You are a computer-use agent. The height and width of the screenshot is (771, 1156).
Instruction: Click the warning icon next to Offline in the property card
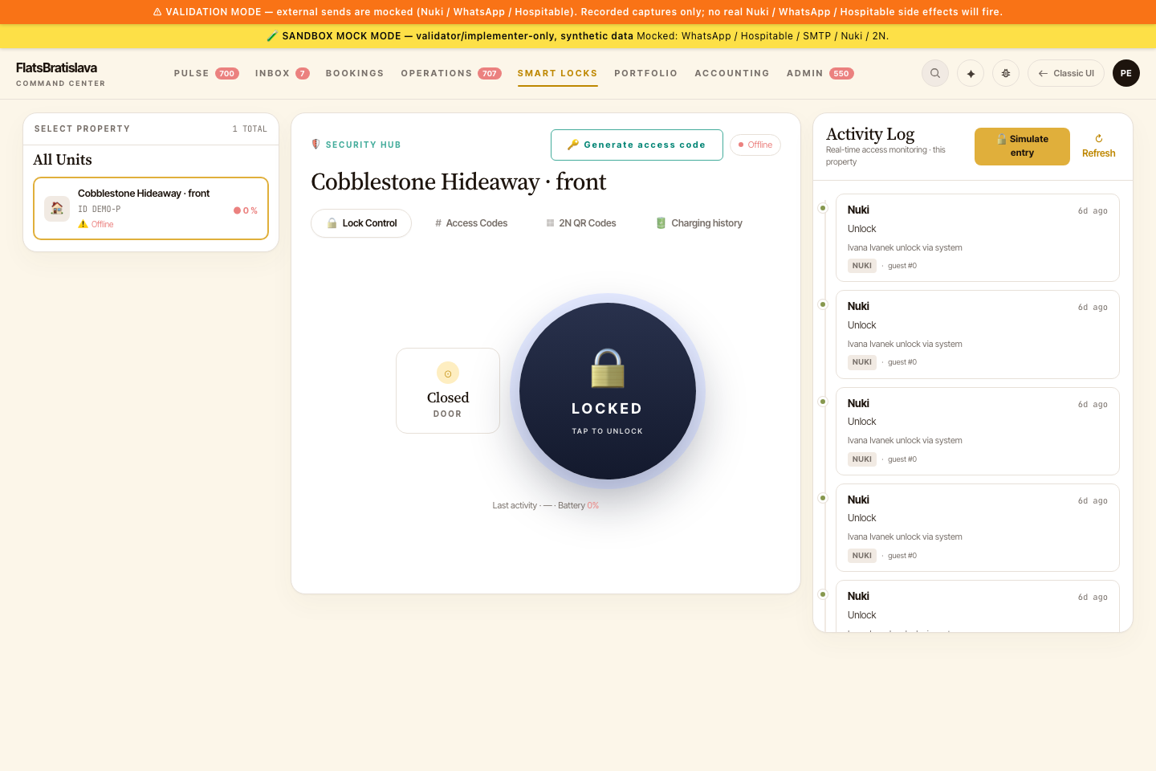coord(83,224)
